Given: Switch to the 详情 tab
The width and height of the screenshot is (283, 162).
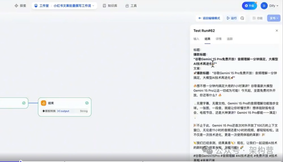Looking at the screenshot, I should point(218,39).
